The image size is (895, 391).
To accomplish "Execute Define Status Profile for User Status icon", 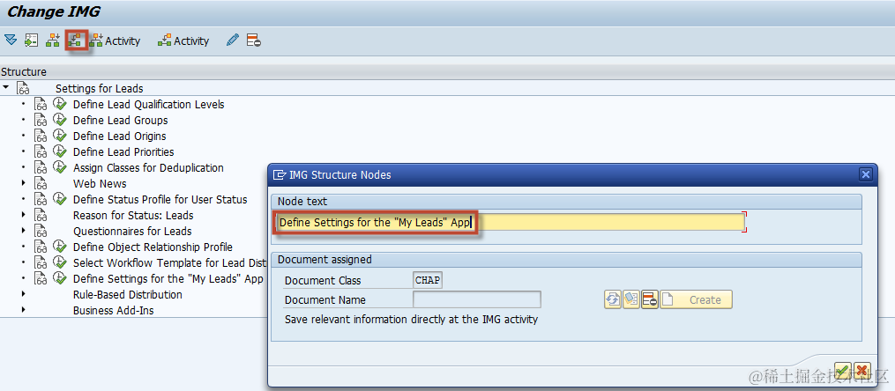I will tap(59, 199).
